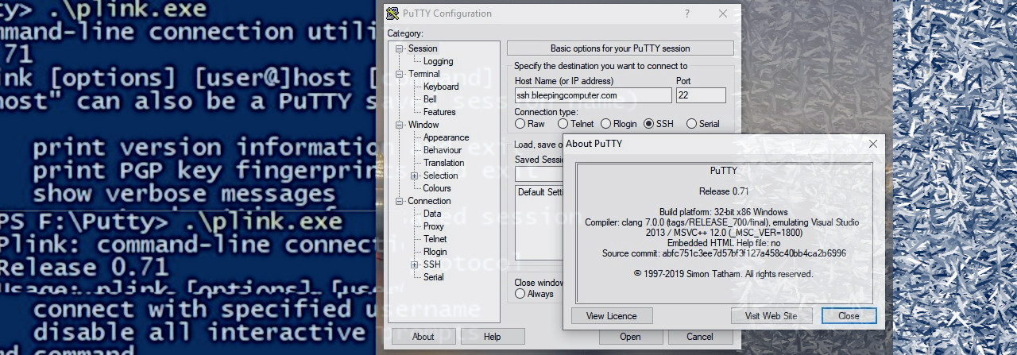Click the Open button to connect
The image size is (1017, 355).
coord(630,337)
